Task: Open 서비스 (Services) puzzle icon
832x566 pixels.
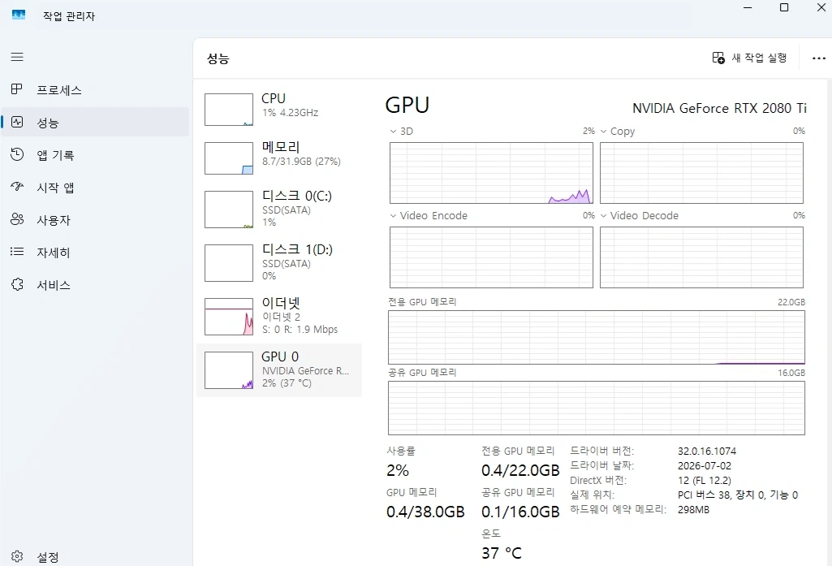Action: (x=17, y=284)
